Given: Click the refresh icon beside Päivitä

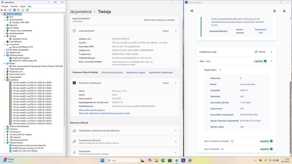Looking at the screenshot, I should (256, 52).
